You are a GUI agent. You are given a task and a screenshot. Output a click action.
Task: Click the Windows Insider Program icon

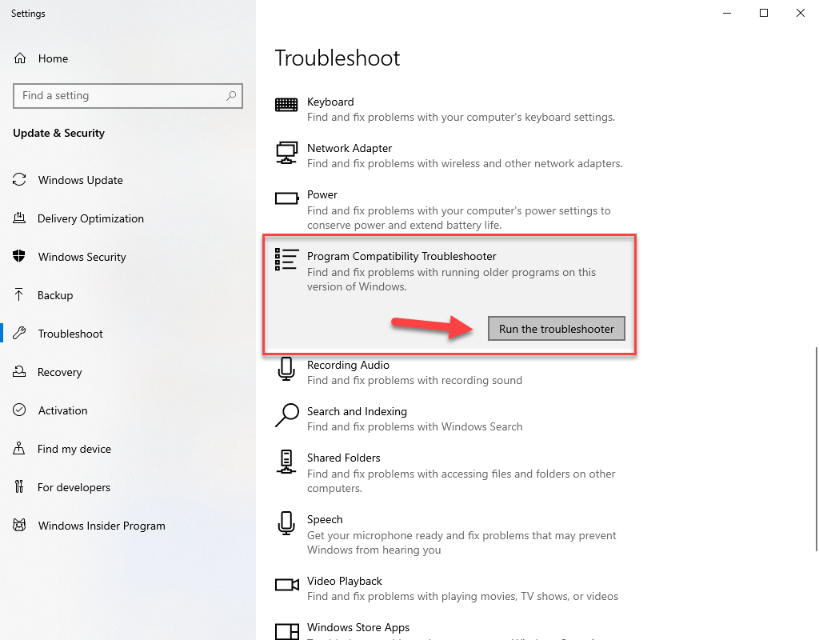tap(19, 526)
